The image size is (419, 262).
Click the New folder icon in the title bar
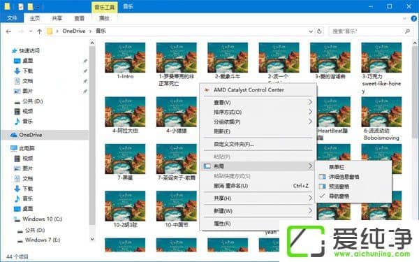pos(31,6)
